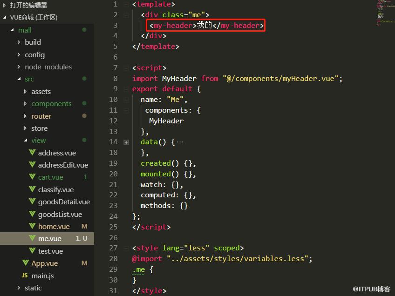Click the Vue icon of home.vue
Screen dimensions: 395x296
32,226
